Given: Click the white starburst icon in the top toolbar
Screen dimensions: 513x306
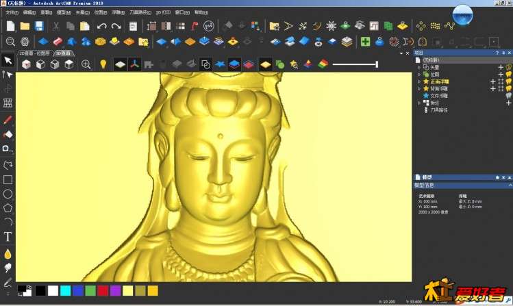Looking at the screenshot, I should (331, 26).
